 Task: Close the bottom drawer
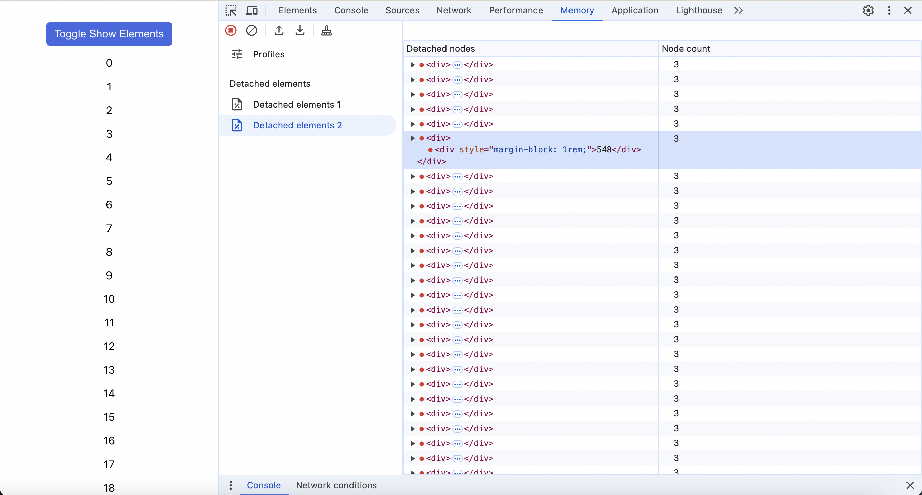(x=910, y=485)
